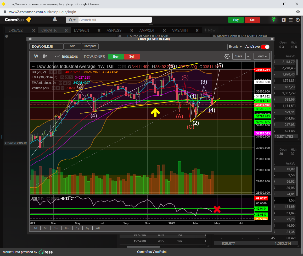Image resolution: width=303 pixels, height=256 pixels.
Task: Click the green lightbulb tips icon
Action: point(273,19)
